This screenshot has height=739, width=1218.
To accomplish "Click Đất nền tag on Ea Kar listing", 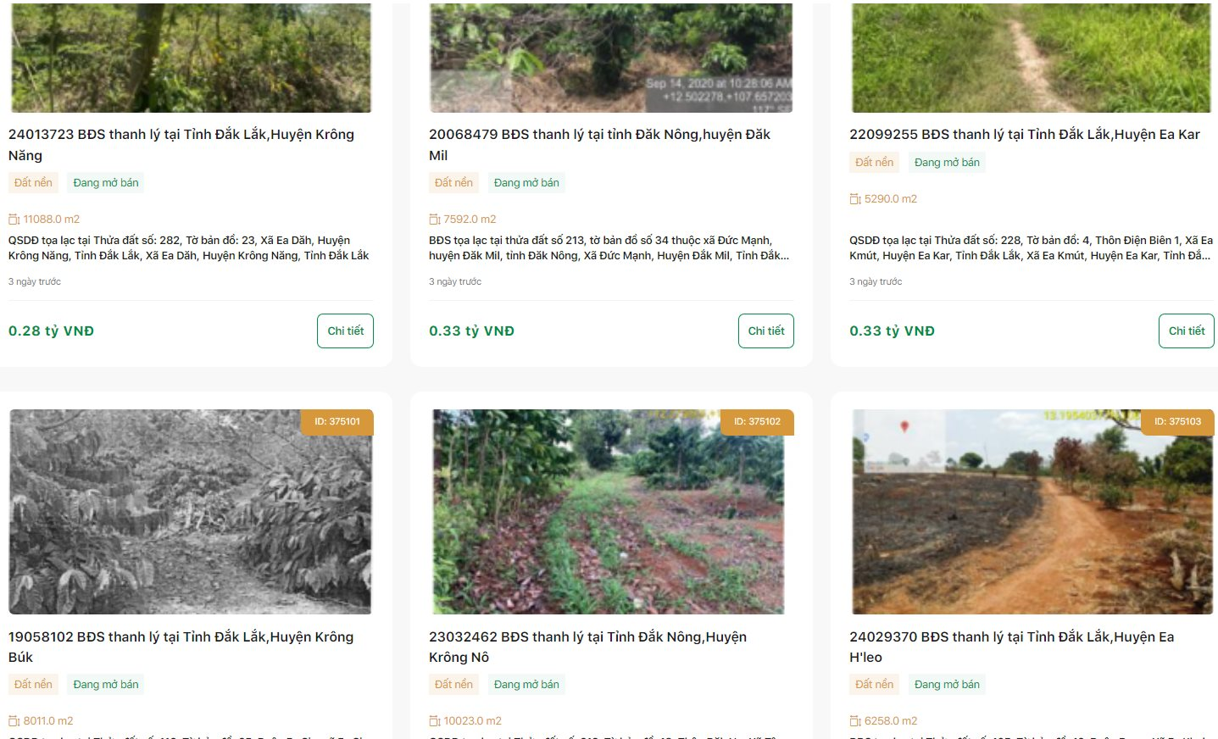I will click(x=874, y=163).
